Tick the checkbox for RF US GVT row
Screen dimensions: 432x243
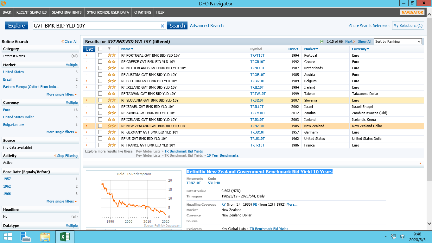[x=100, y=139]
